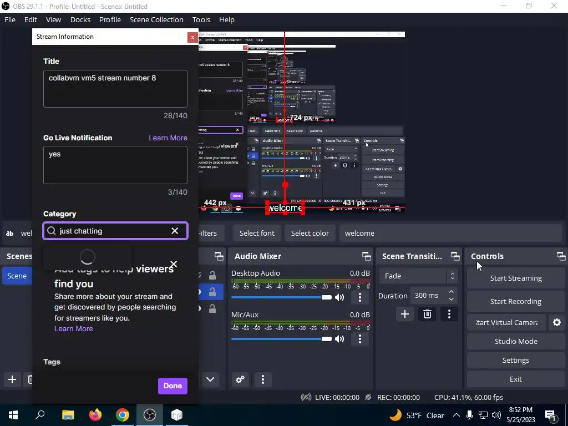Mute the Mic/Aux speaker icon
Image resolution: width=568 pixels, height=426 pixels.
[x=339, y=339]
